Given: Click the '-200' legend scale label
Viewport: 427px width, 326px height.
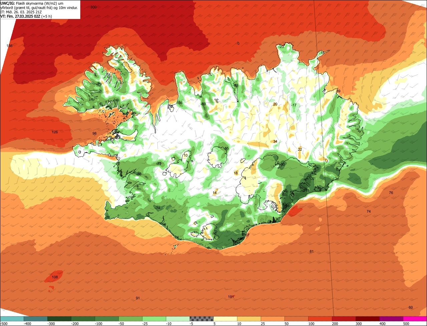Looking at the screenshot, I should coord(75,323).
